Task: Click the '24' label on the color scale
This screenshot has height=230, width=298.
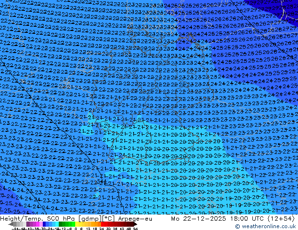Action: 102,229
